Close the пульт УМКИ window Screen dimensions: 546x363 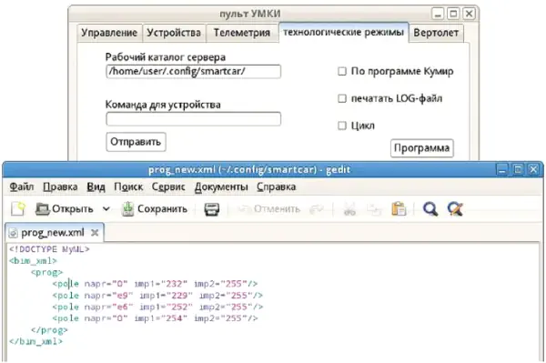point(469,14)
